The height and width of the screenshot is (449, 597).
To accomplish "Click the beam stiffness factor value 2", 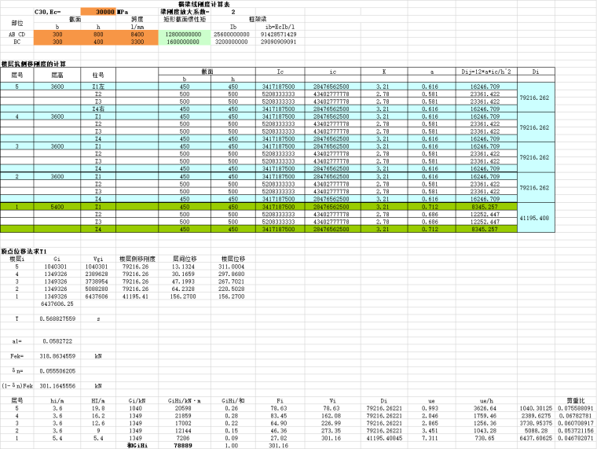I will (233, 13).
